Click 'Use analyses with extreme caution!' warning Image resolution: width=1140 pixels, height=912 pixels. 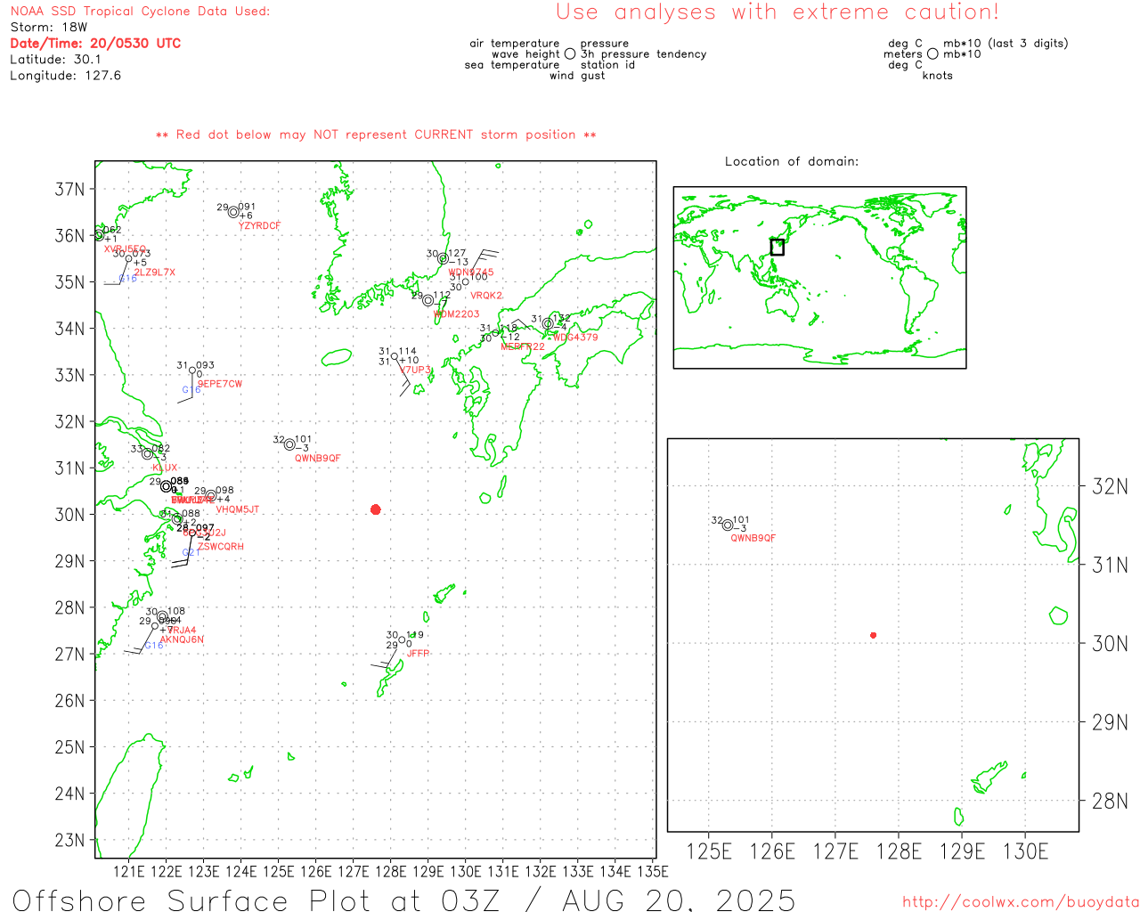(x=778, y=12)
